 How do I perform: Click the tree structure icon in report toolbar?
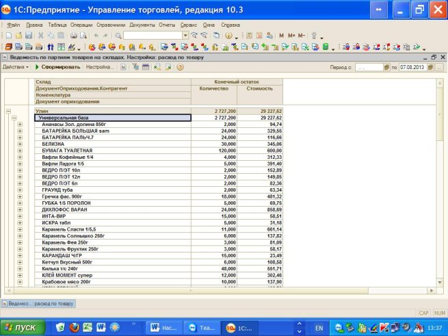click(135, 67)
